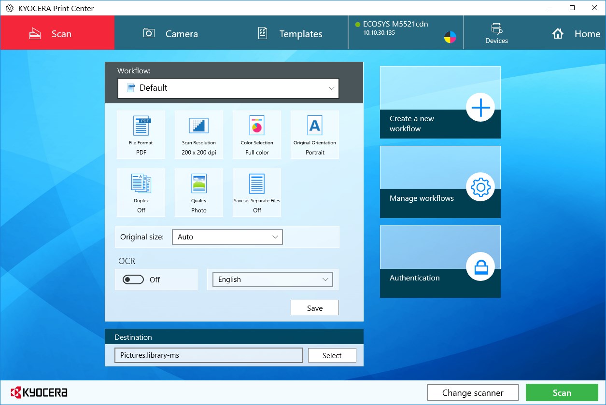The height and width of the screenshot is (405, 606).
Task: Click the Save button
Action: (x=315, y=308)
